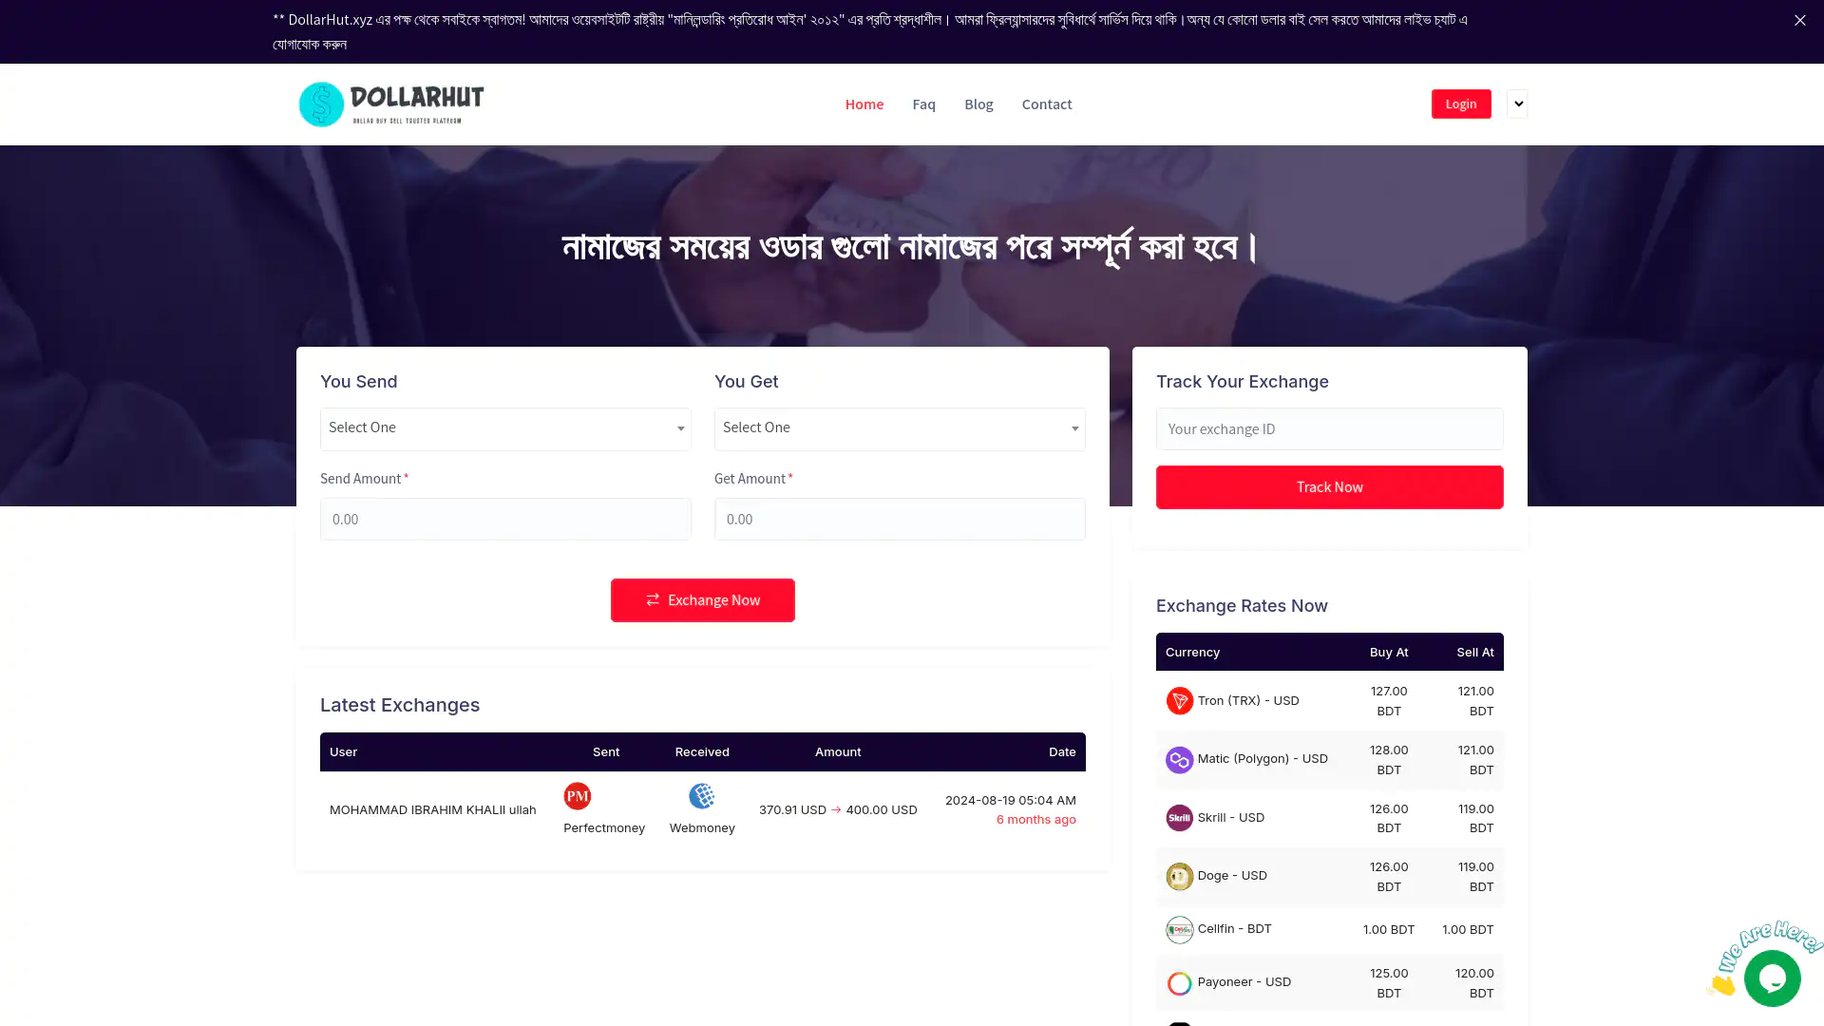The width and height of the screenshot is (1824, 1026).
Task: Dismiss the top announcement banner
Action: [x=1799, y=20]
